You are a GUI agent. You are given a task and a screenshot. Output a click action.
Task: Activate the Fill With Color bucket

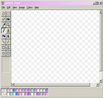coord(8,19)
